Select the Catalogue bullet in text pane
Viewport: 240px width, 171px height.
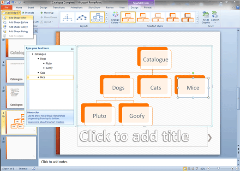(40, 54)
